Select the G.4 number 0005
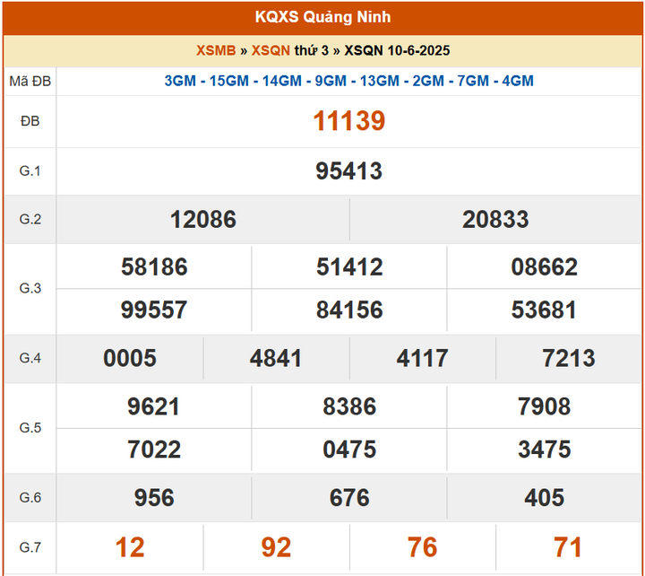 pyautogui.click(x=130, y=358)
